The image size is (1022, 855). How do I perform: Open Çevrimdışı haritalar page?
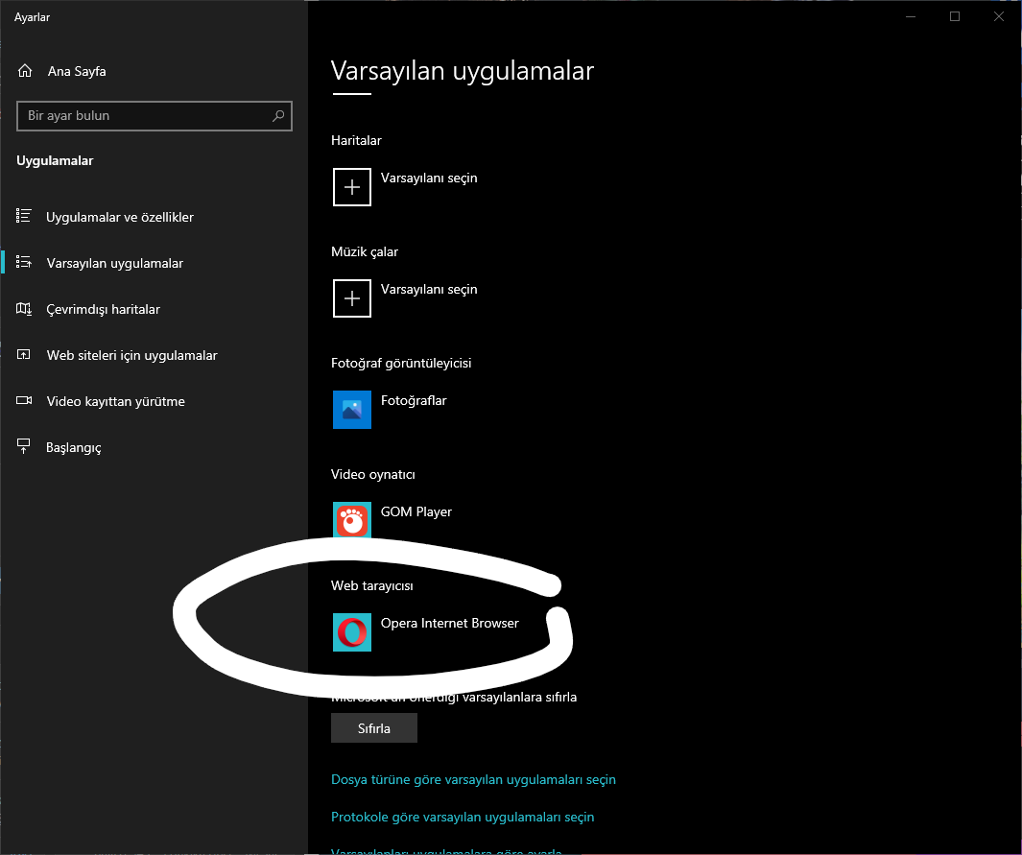(103, 310)
